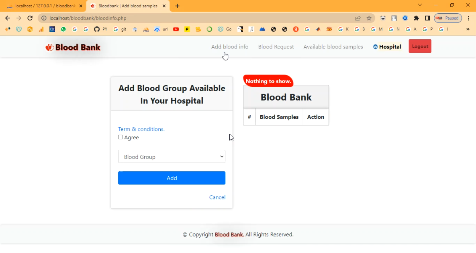Share this page using address bar share icon
Image resolution: width=476 pixels, height=253 pixels.
point(358,18)
